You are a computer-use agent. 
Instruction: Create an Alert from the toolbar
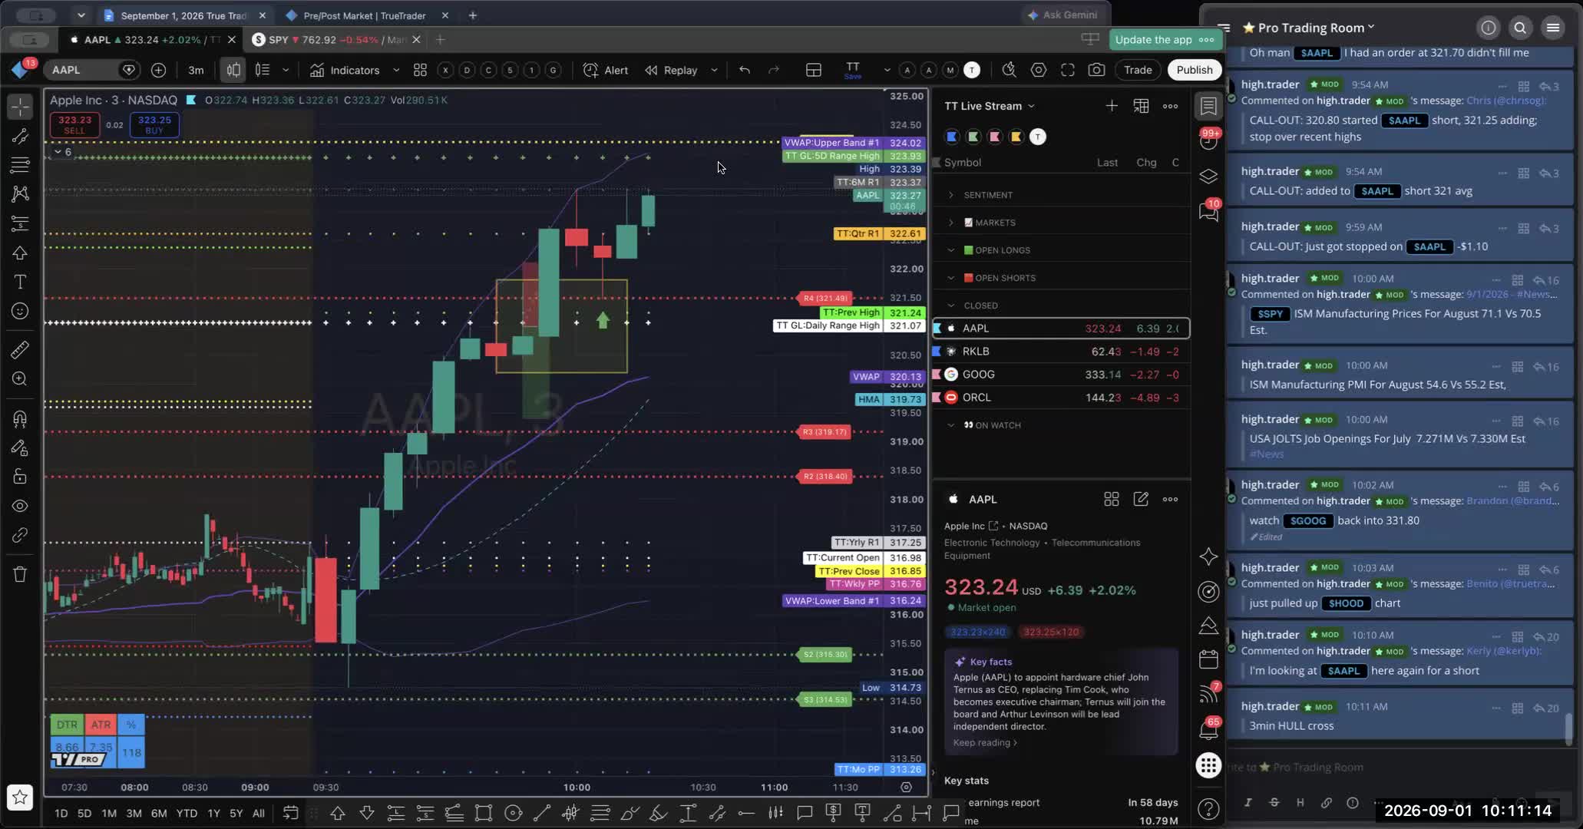point(606,70)
